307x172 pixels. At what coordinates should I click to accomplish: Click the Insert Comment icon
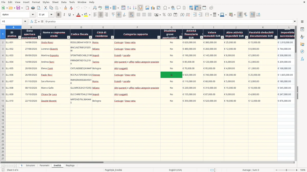pyautogui.click(x=179, y=8)
